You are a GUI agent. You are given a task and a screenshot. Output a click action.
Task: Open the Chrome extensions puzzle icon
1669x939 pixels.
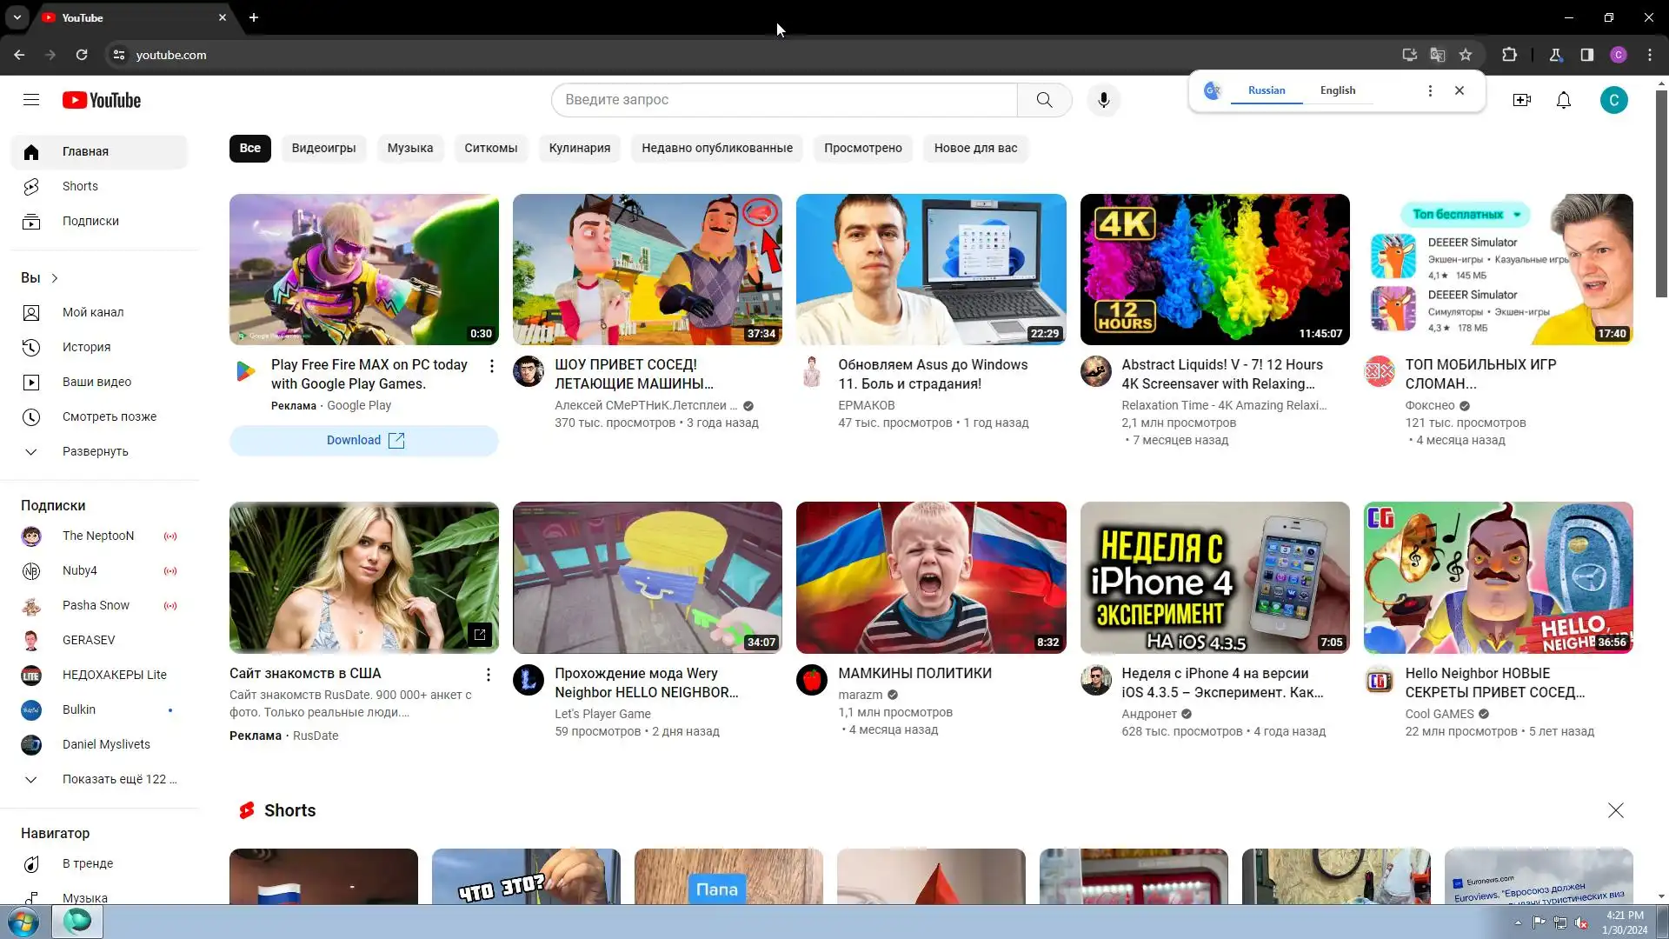1509,55
